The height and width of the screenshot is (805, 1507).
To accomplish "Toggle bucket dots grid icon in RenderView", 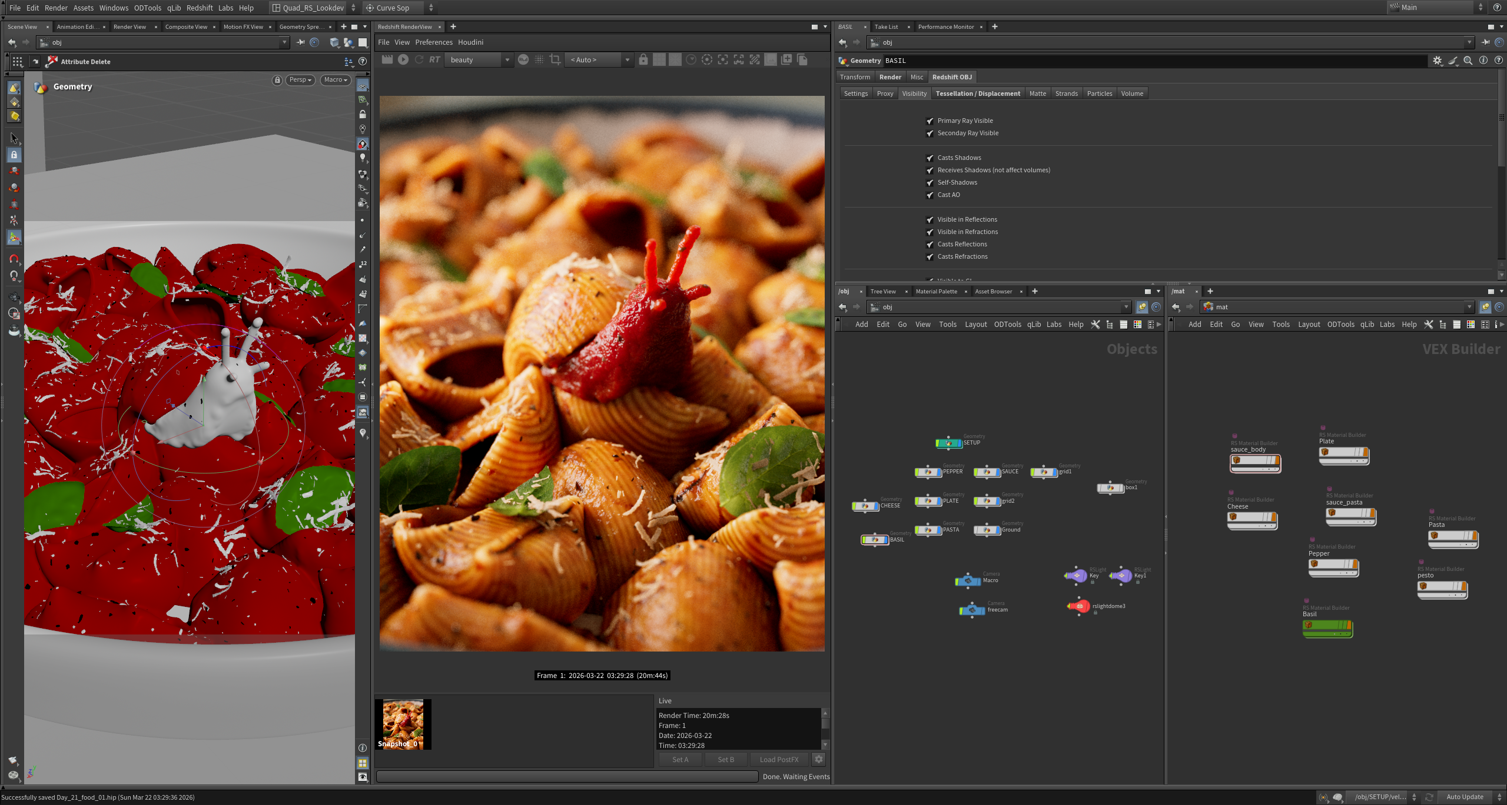I will (539, 59).
